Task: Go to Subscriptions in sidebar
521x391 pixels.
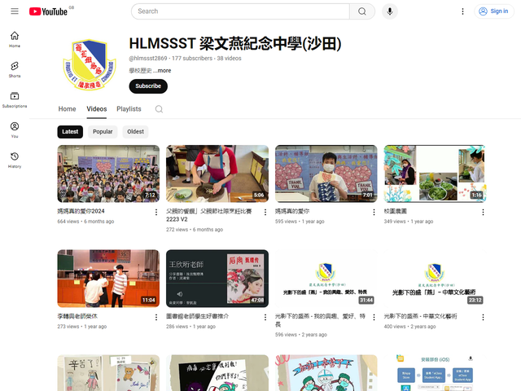Action: click(15, 99)
